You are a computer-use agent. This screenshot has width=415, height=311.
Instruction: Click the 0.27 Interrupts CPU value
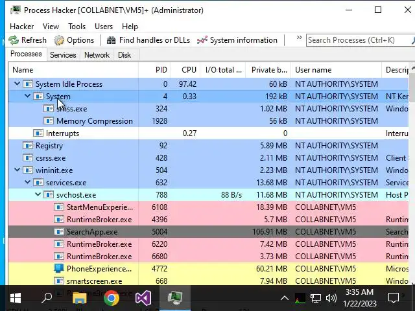189,133
